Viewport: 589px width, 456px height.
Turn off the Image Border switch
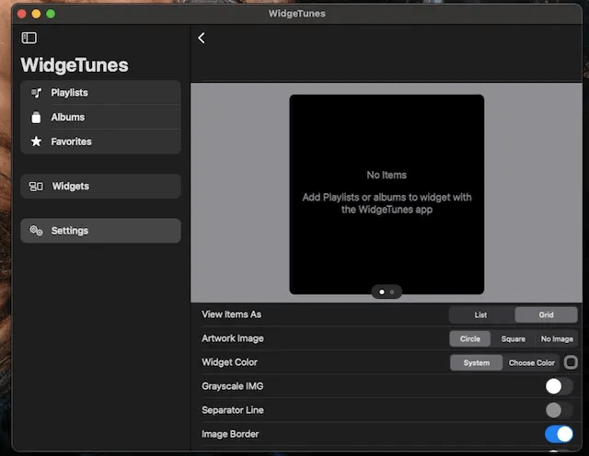(559, 434)
